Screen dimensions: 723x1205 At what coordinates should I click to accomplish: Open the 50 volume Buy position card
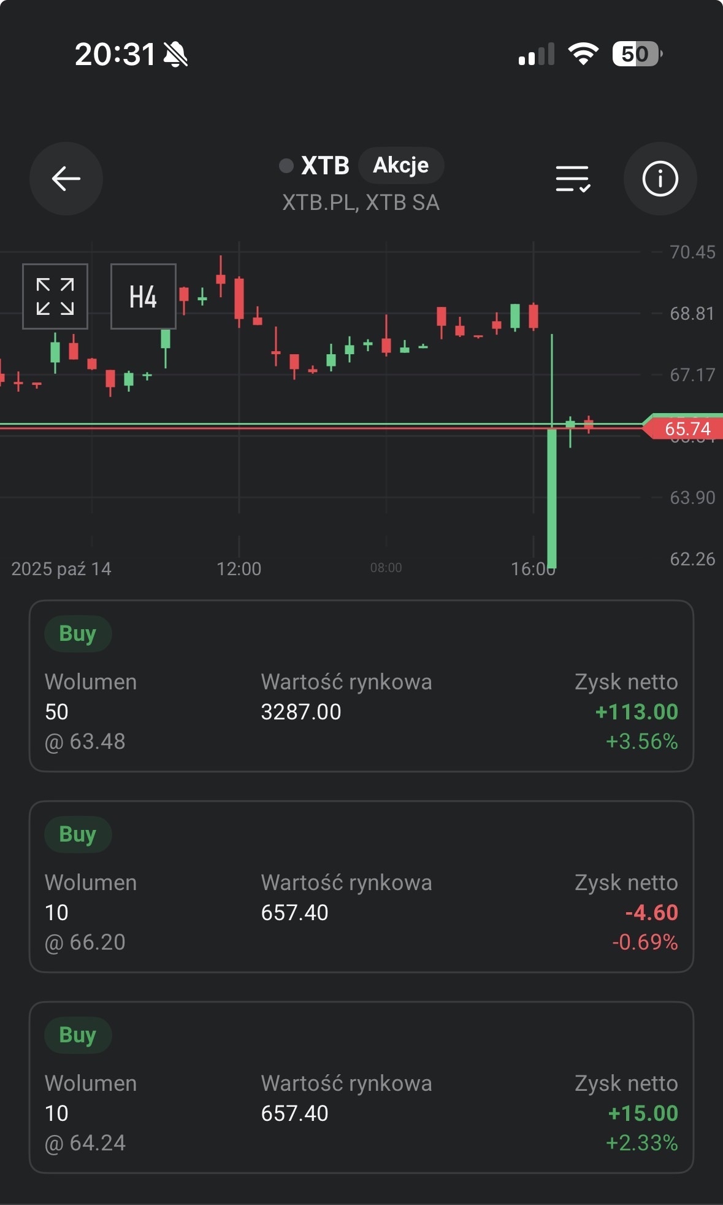361,686
